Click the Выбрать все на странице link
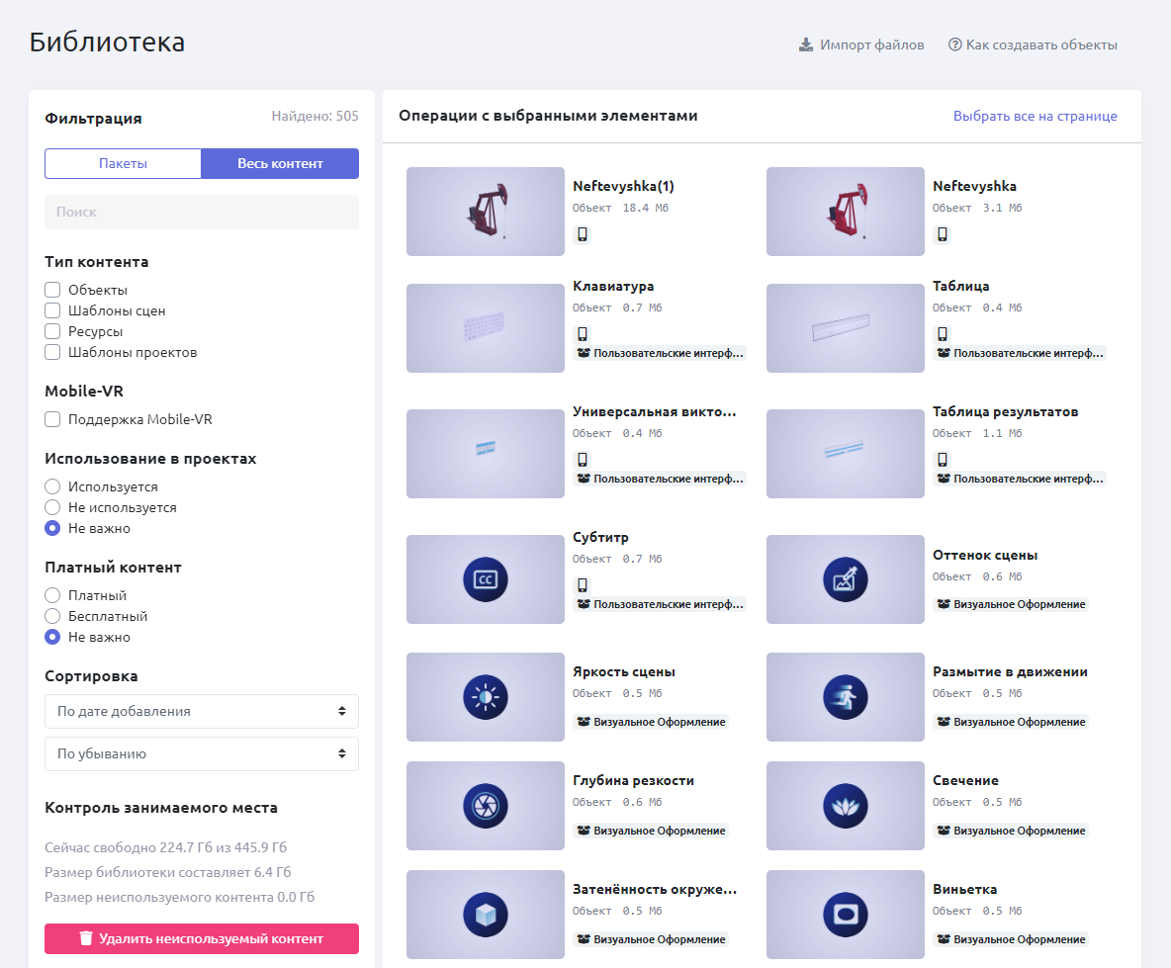Image resolution: width=1171 pixels, height=968 pixels. [1035, 116]
